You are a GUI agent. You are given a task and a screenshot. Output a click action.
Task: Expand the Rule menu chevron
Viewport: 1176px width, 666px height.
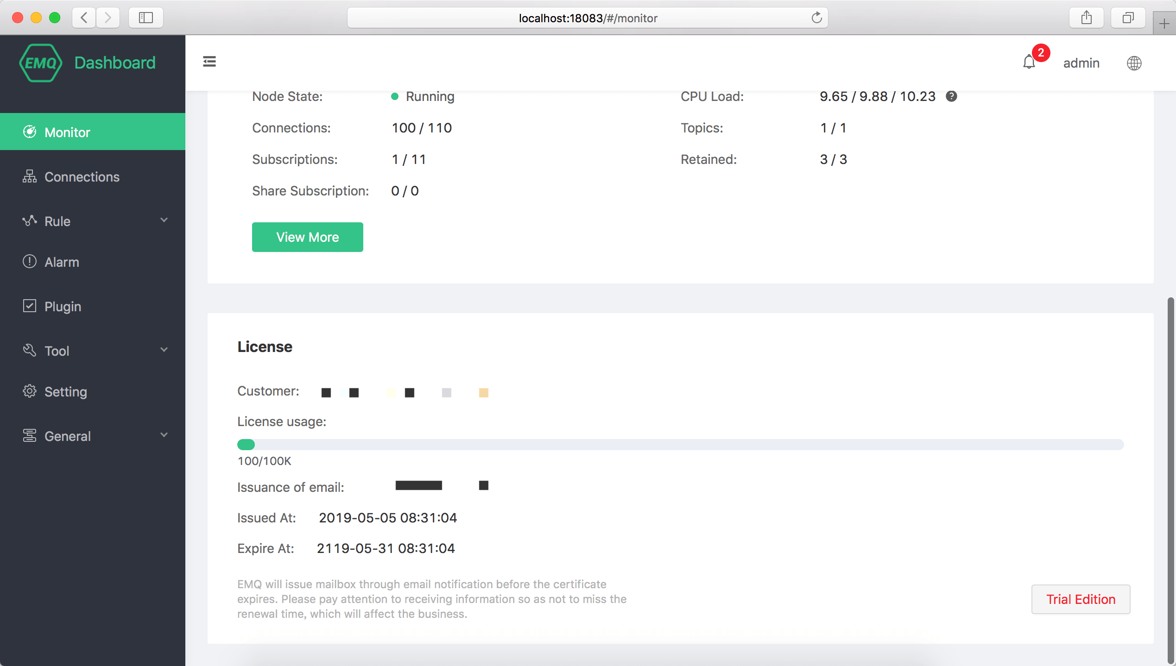tap(164, 220)
